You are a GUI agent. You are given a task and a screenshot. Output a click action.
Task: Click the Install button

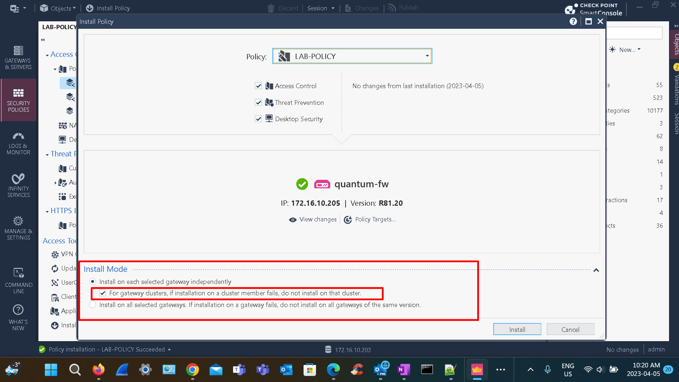click(517, 329)
